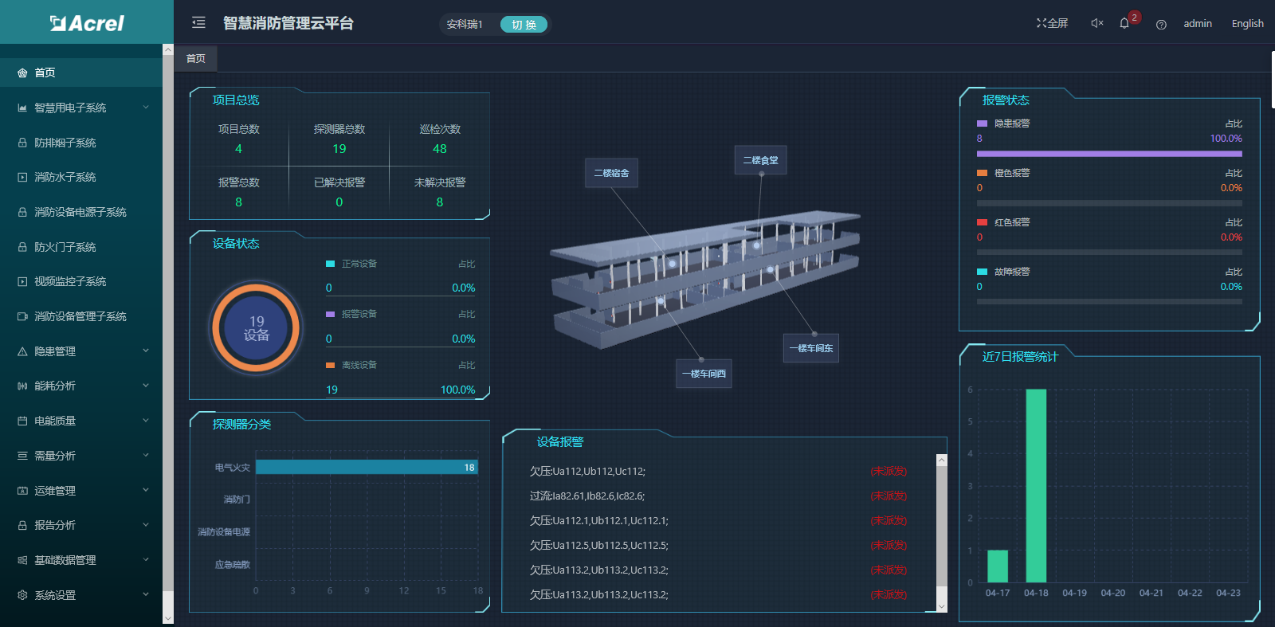
Task: Open the 防排烟子系统 menu item
Action: tap(81, 143)
